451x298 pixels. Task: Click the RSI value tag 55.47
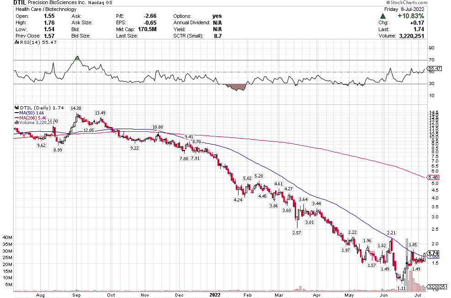[x=435, y=68]
